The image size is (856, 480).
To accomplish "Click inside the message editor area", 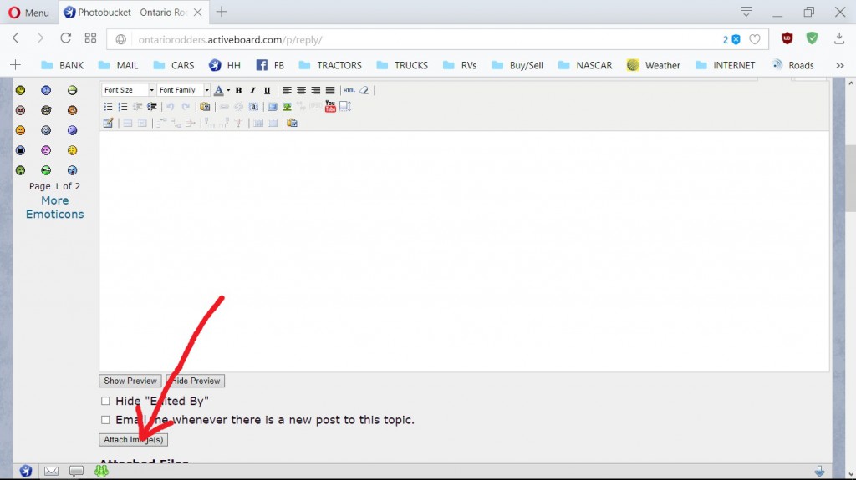I will pos(464,250).
